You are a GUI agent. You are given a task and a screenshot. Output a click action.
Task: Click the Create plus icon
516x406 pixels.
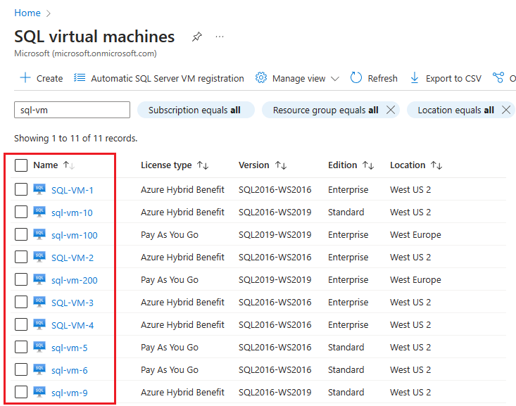point(25,78)
